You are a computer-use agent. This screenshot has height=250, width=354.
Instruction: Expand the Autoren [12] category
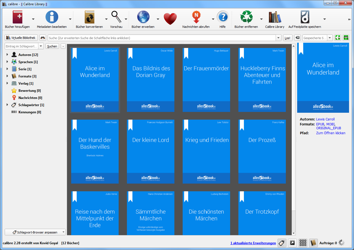tap(7, 55)
